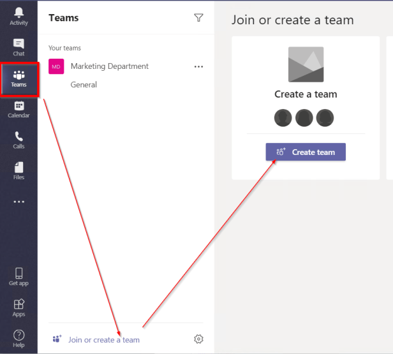Open the Calendar view
The image size is (393, 354).
pyautogui.click(x=19, y=109)
